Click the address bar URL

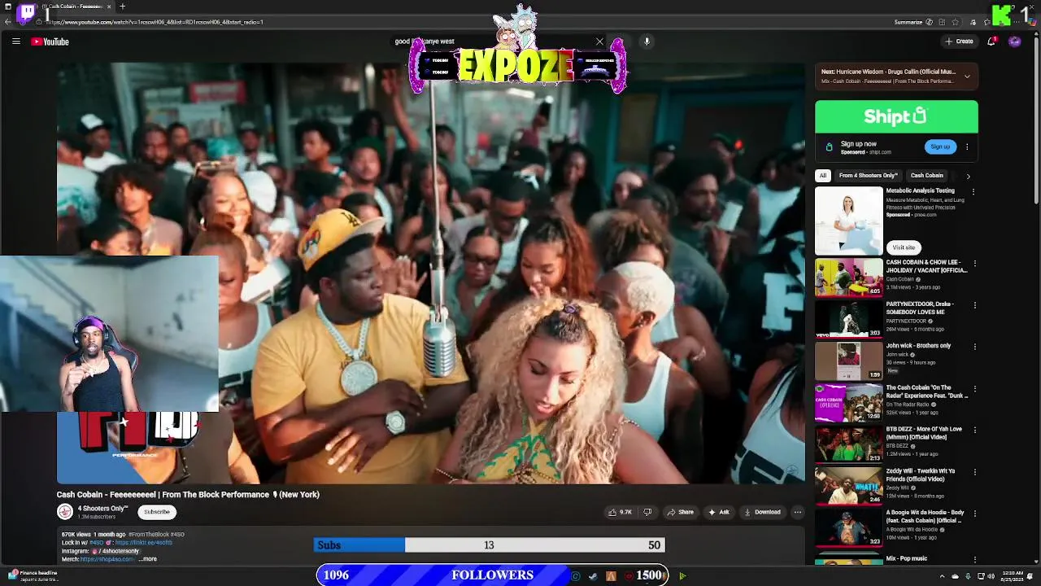pos(155,22)
